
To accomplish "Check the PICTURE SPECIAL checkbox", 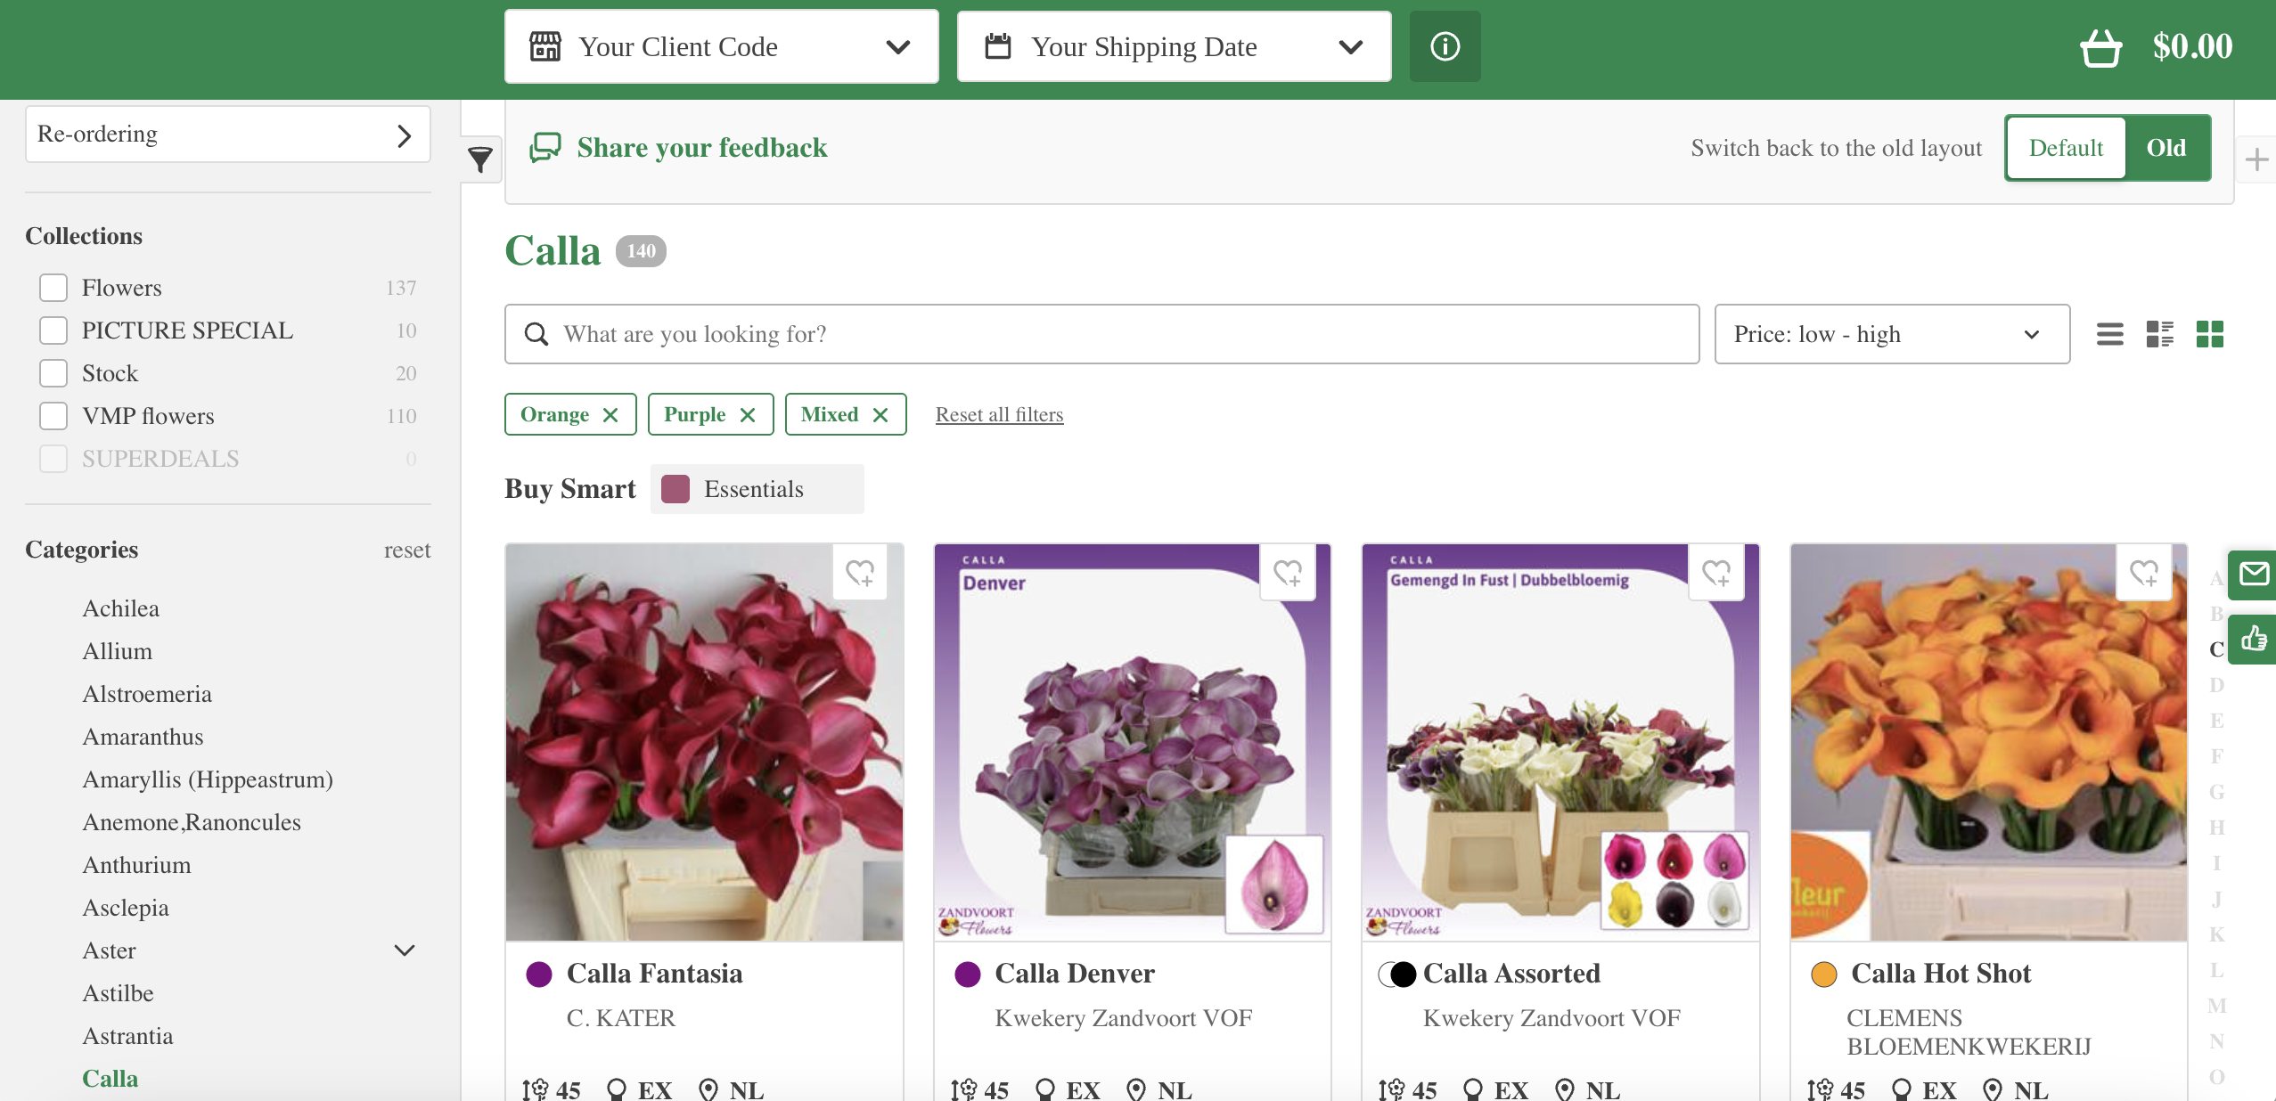I will [53, 330].
